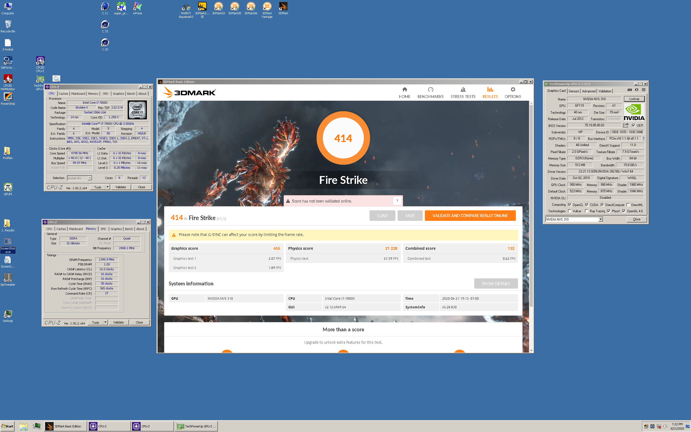Open the Tools dropdown arrow in the CPU-Z CPU window
This screenshot has height=432, width=691.
[x=108, y=187]
